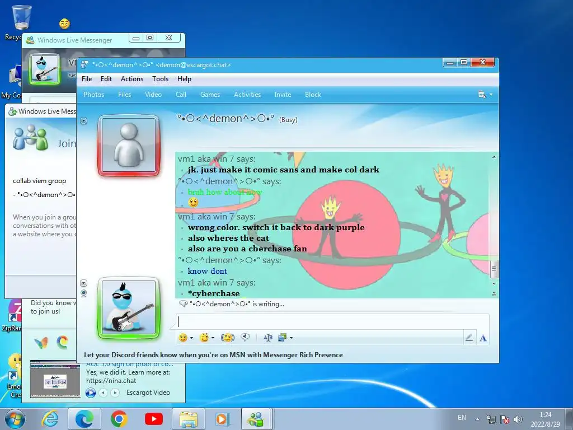Open Games in the chat toolbar
The image size is (573, 430).
pos(210,95)
